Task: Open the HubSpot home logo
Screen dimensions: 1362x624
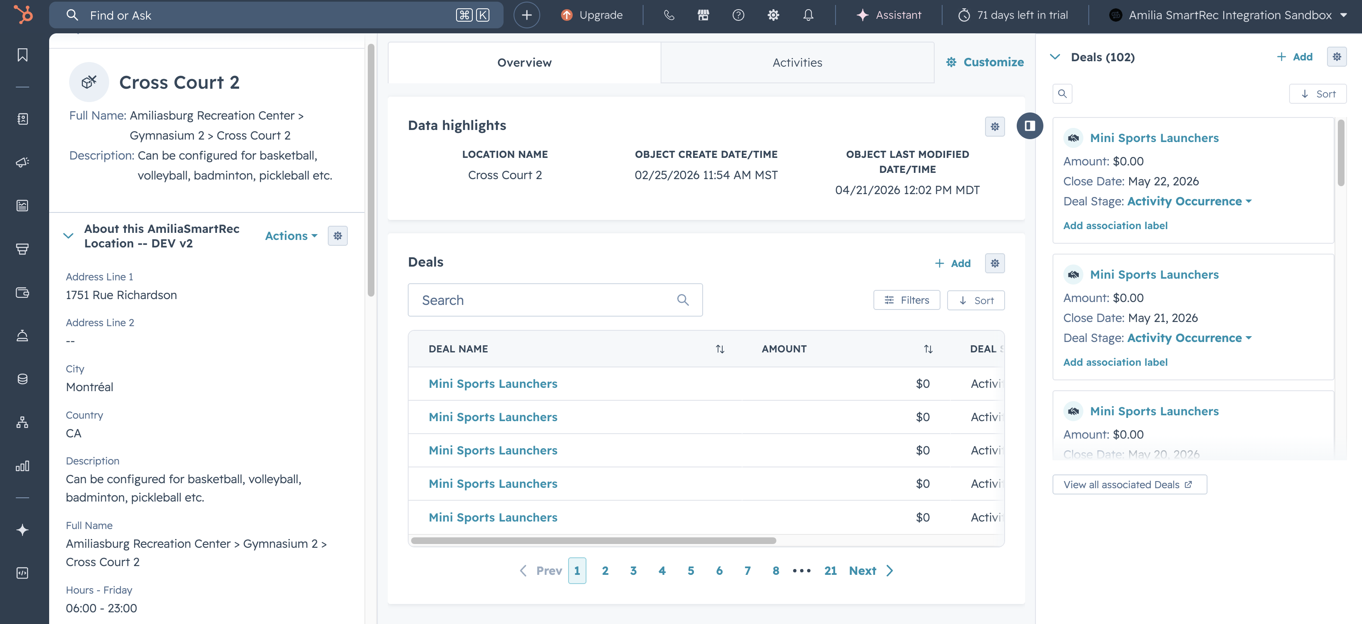Action: click(x=23, y=14)
